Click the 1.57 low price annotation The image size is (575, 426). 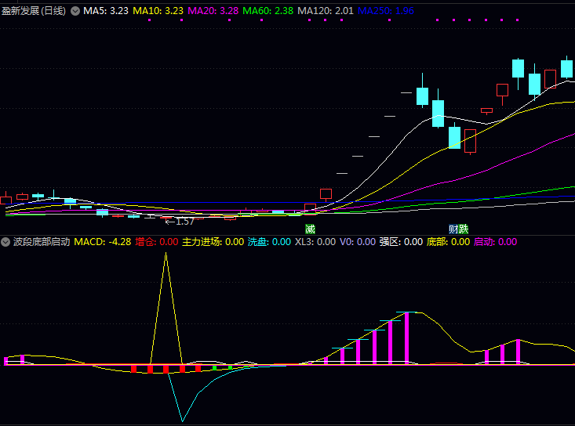pos(180,222)
